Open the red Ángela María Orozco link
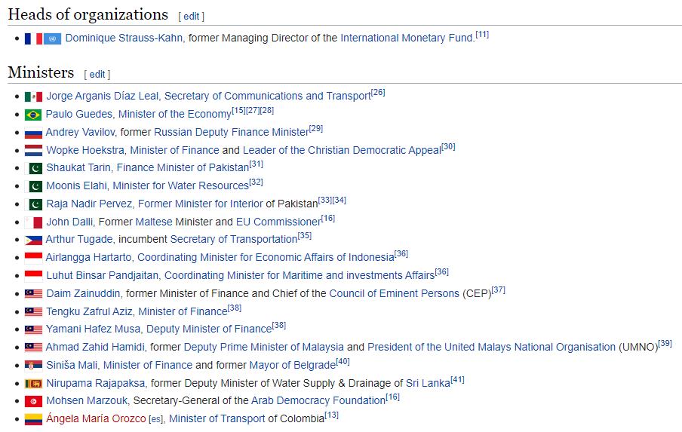This screenshot has height=432, width=682. pyautogui.click(x=96, y=418)
